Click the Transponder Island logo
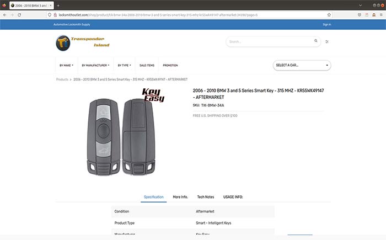The image size is (386, 240). pyautogui.click(x=83, y=43)
